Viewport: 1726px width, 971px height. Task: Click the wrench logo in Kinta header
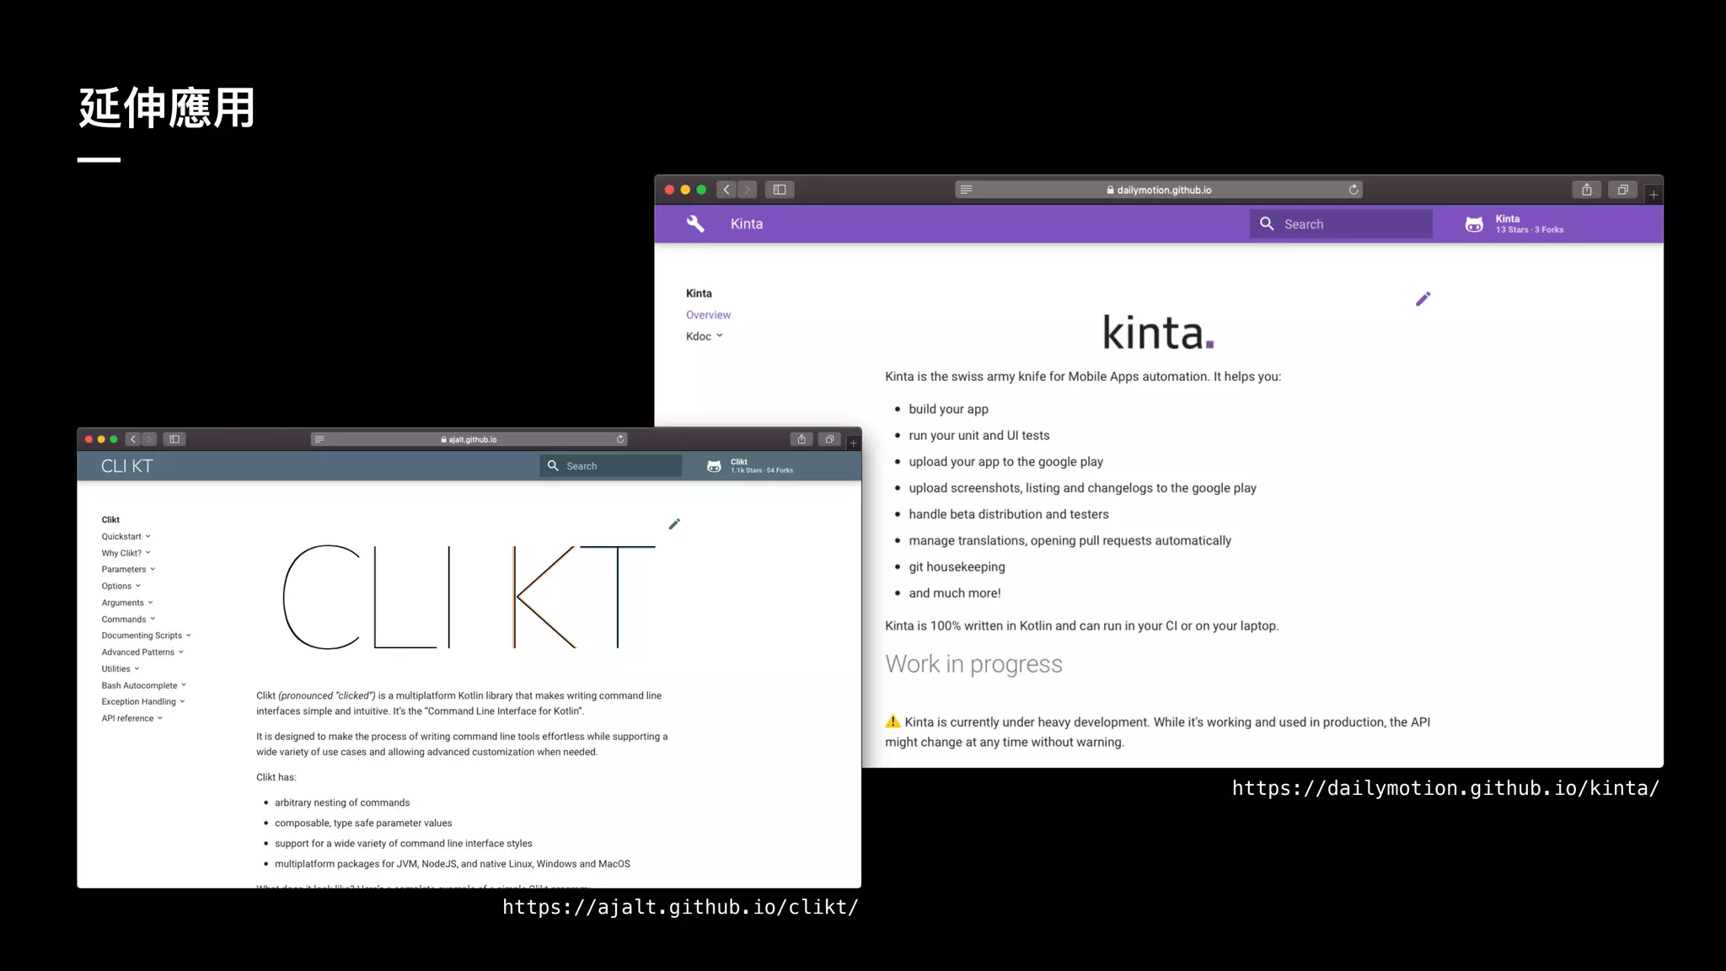[695, 224]
